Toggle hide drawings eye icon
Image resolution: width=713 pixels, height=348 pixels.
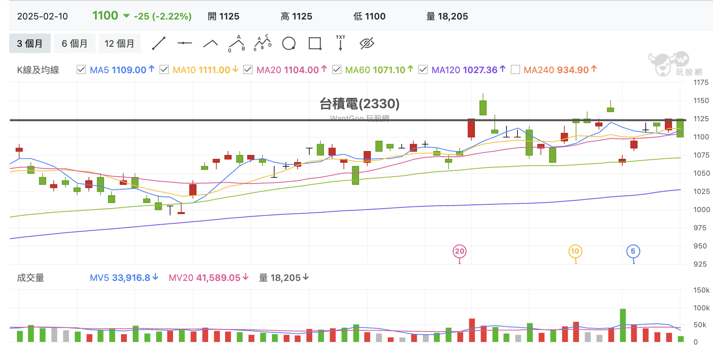coord(367,43)
